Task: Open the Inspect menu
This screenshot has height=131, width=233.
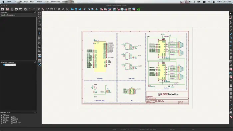Action: point(39,2)
